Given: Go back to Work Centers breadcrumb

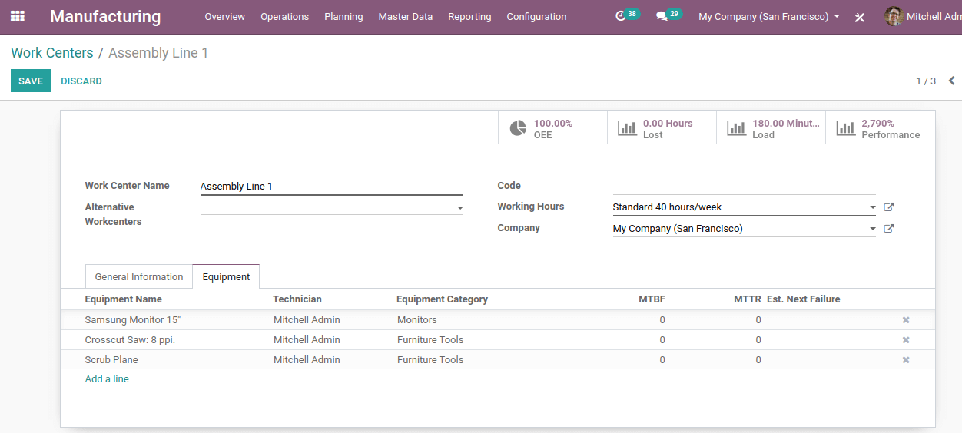Looking at the screenshot, I should [x=51, y=53].
